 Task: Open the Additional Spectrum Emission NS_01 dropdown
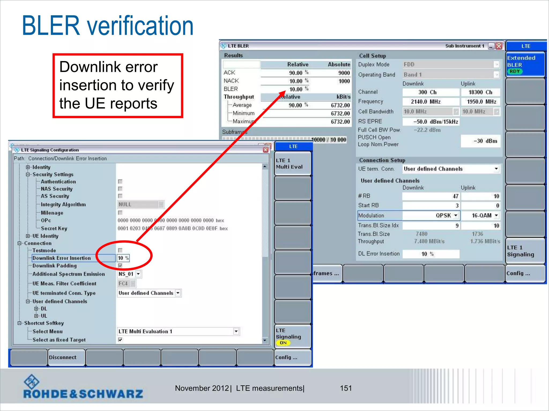coord(138,274)
